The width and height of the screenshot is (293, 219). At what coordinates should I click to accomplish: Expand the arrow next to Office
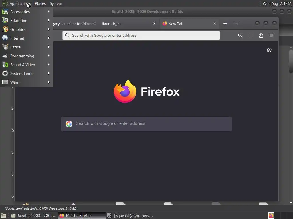(x=49, y=47)
